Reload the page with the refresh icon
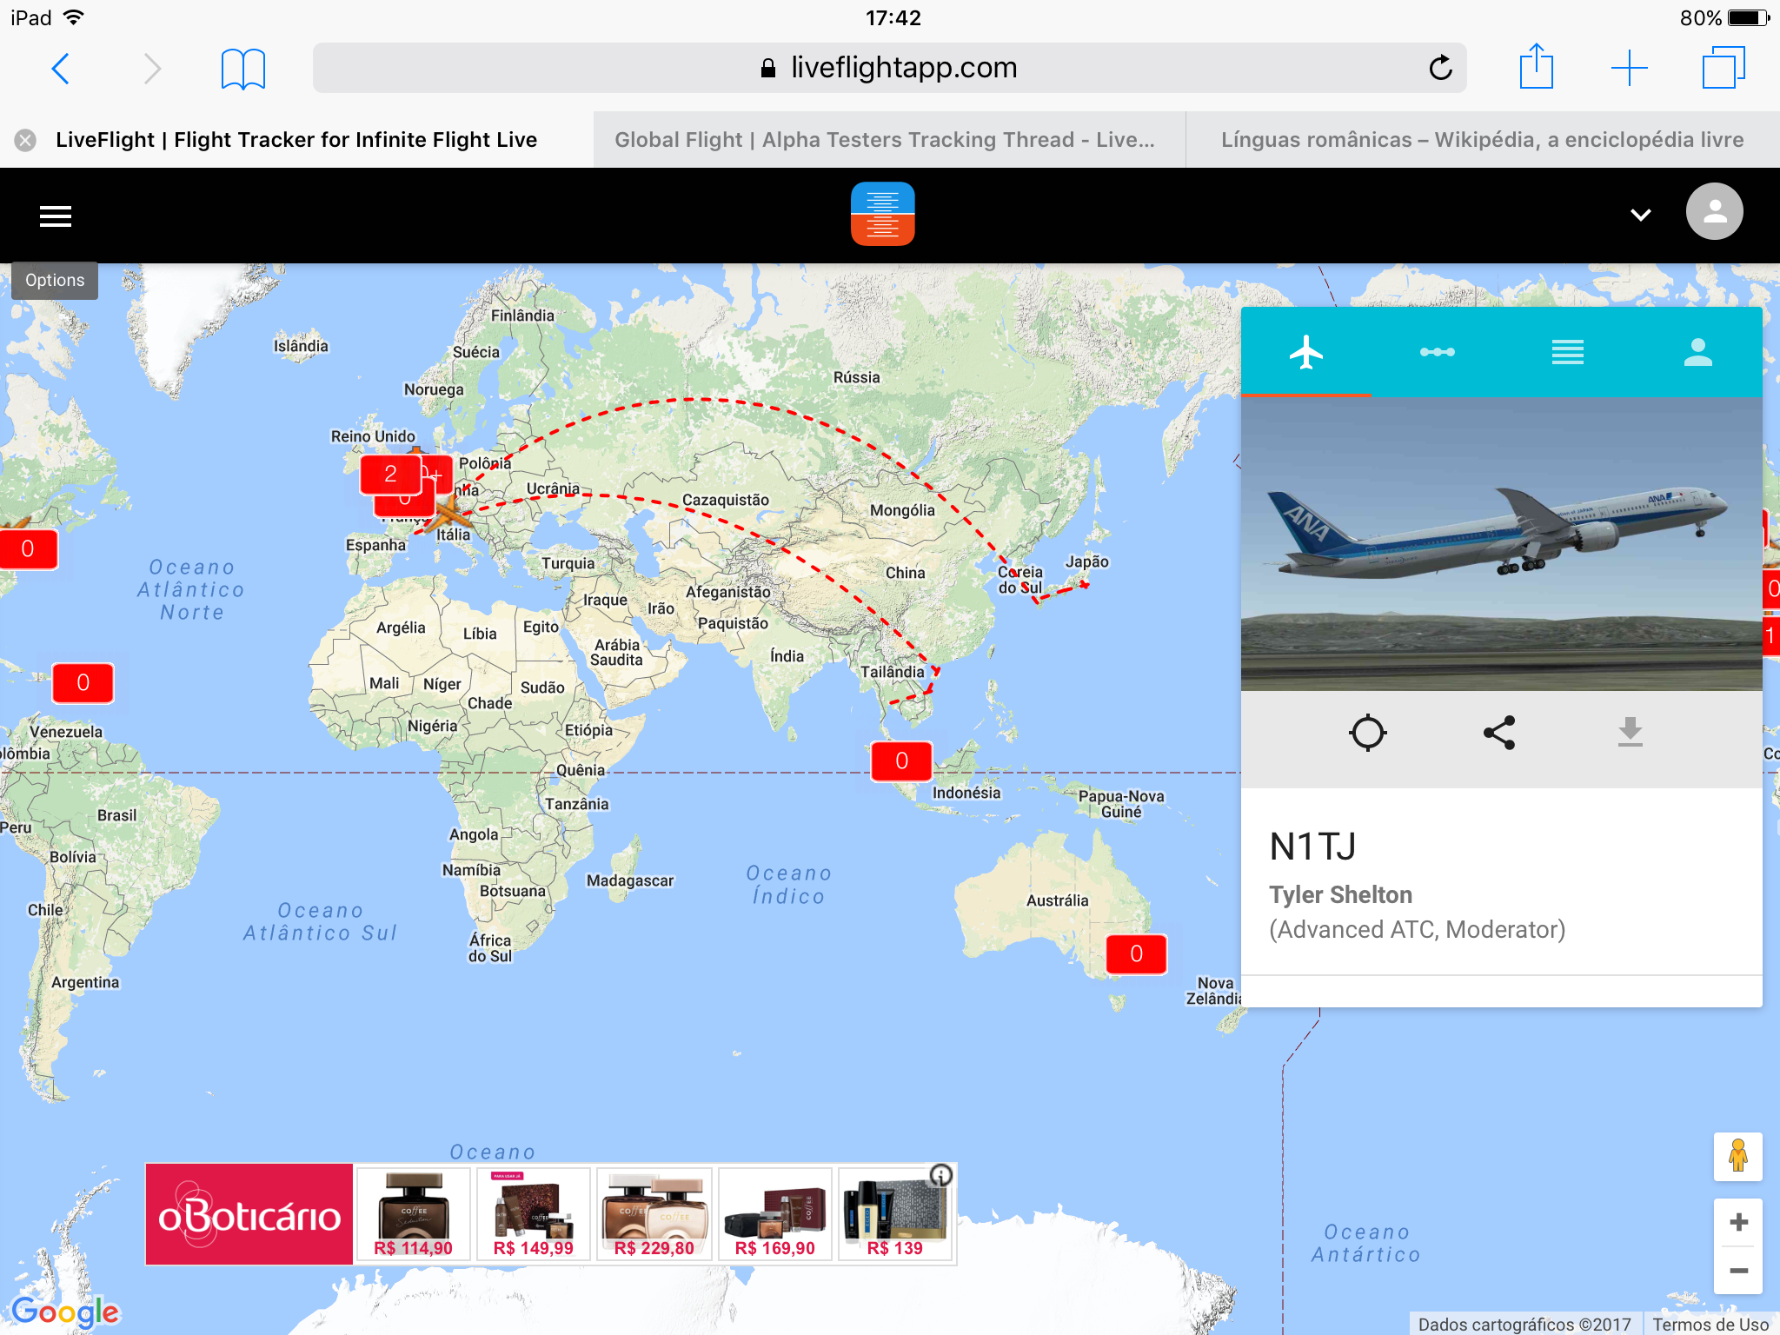This screenshot has width=1780, height=1335. (x=1440, y=68)
